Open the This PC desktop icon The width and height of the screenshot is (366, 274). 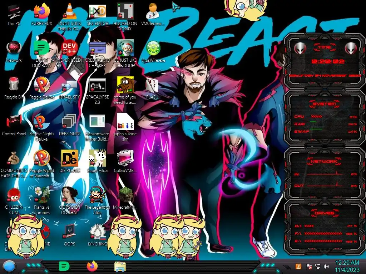pyautogui.click(x=14, y=15)
